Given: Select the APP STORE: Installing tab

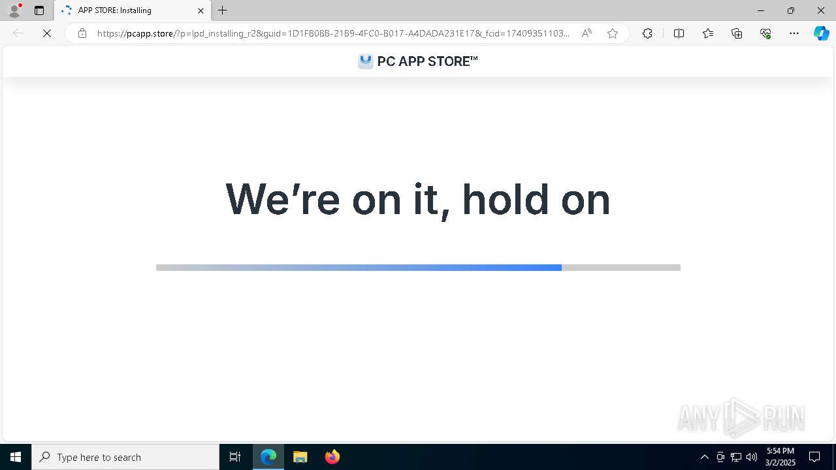Looking at the screenshot, I should [133, 10].
